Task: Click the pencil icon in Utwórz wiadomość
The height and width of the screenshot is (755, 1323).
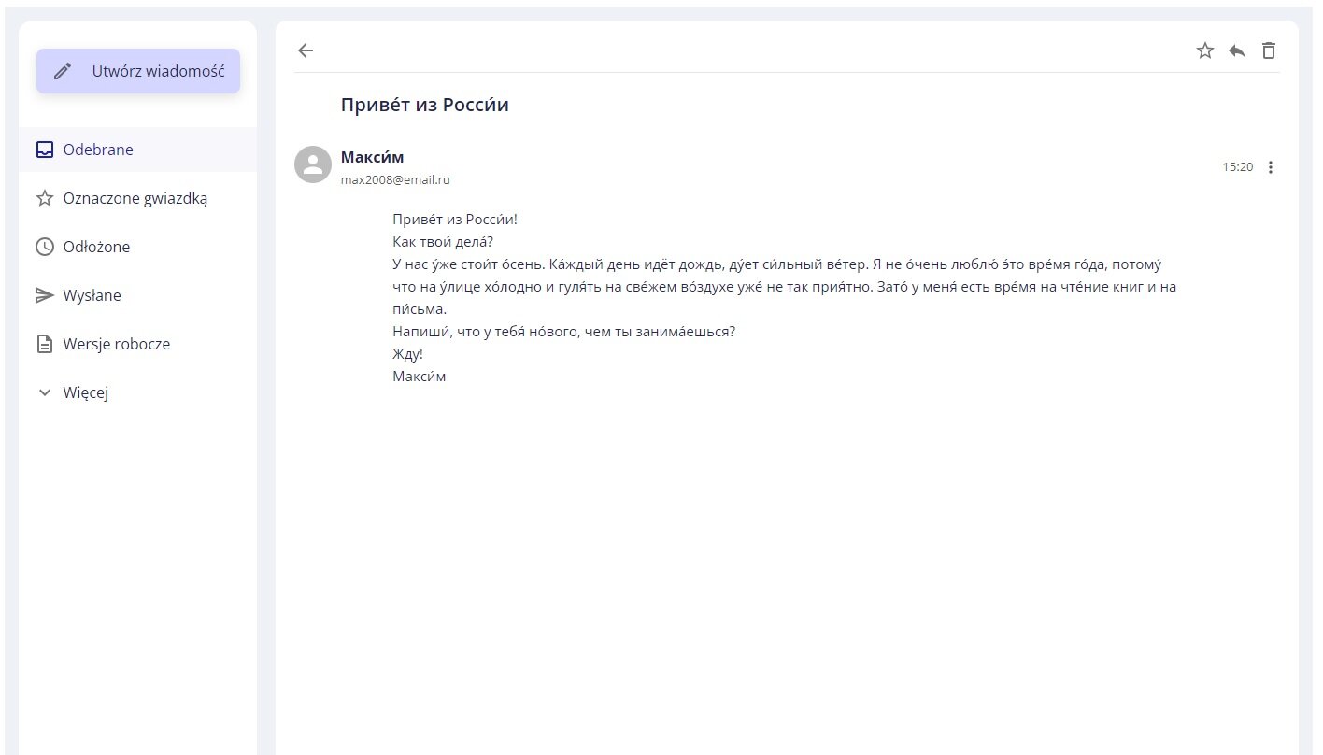Action: pos(63,71)
